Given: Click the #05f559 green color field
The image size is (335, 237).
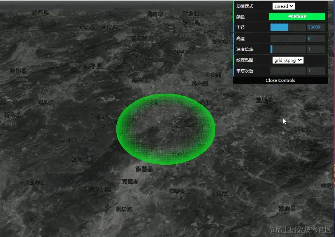Looking at the screenshot, I should coord(297,16).
